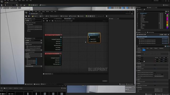Toggle Generate Overlap Events During Level Streaming checkbox
170x95 pixels.
point(155,73)
